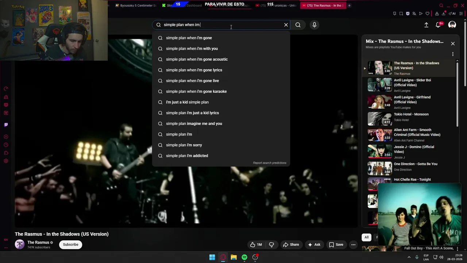Open File Explorer from the taskbar
467x263 pixels.
233,257
